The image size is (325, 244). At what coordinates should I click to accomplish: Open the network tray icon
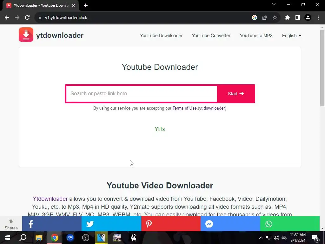point(269,238)
